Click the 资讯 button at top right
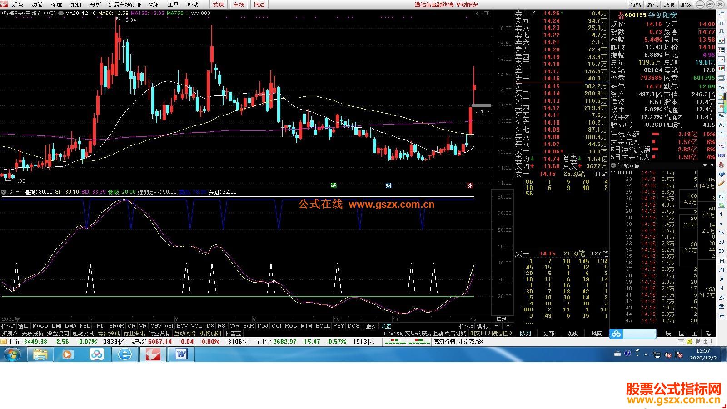 tap(652, 5)
